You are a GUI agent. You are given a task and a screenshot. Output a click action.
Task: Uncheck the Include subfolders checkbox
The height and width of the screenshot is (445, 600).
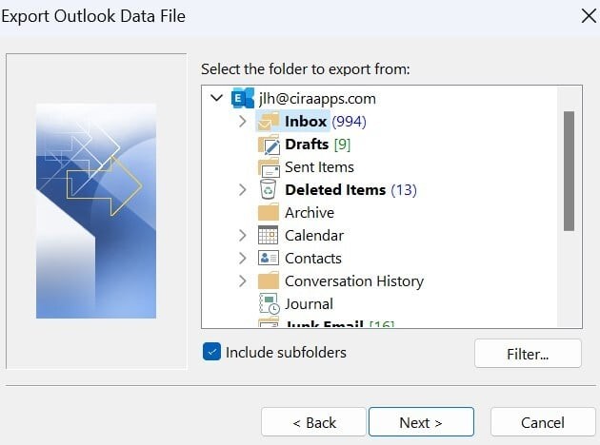point(211,352)
